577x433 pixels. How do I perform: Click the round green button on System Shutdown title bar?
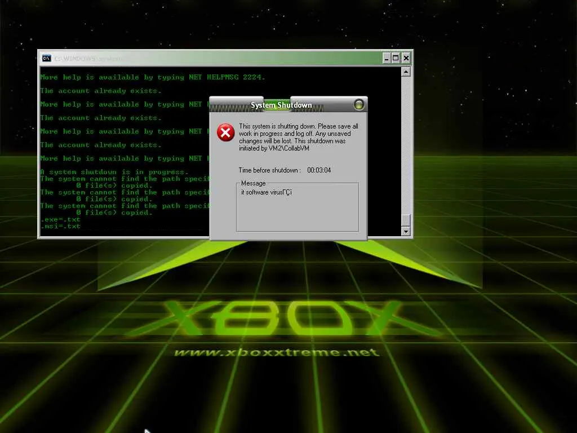(359, 105)
